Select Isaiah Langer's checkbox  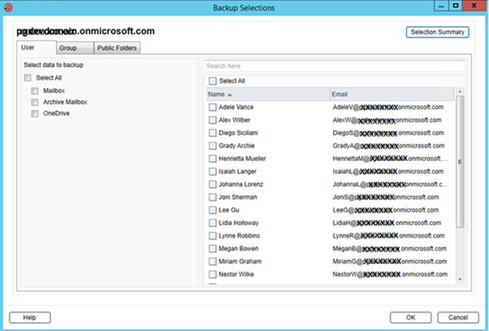pyautogui.click(x=213, y=171)
